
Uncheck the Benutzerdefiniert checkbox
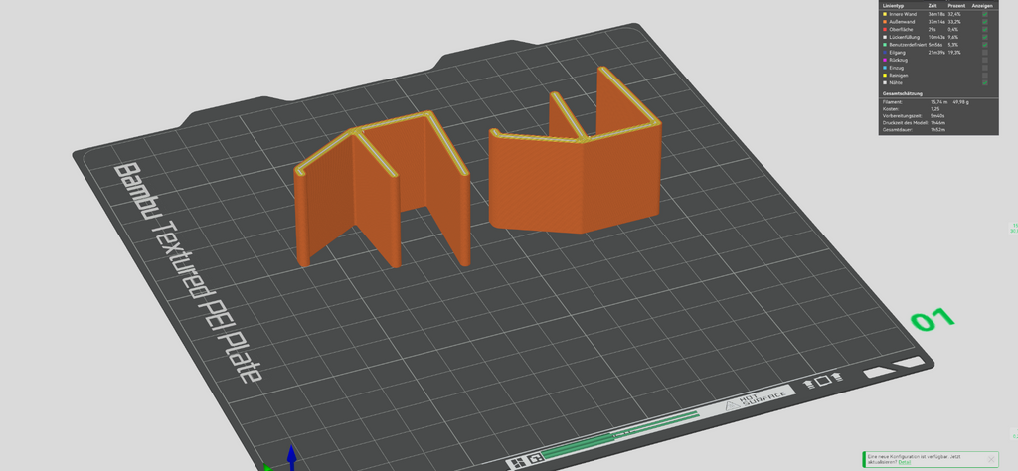(x=985, y=44)
